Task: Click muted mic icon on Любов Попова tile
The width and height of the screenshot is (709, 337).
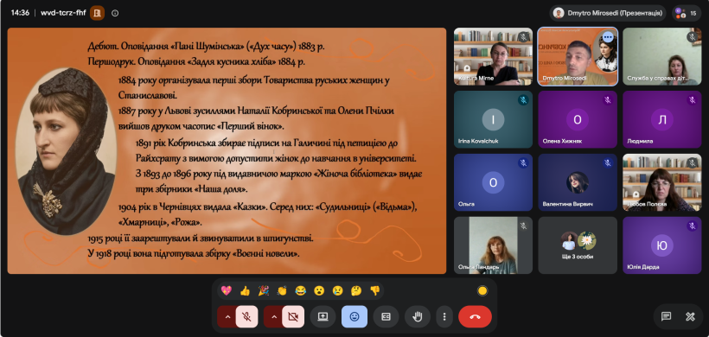Action: (693, 162)
